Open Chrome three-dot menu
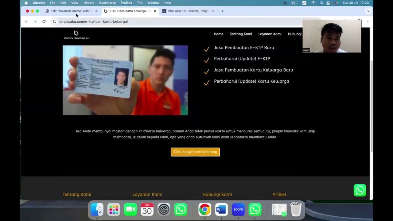The height and width of the screenshot is (221, 393). point(368,21)
